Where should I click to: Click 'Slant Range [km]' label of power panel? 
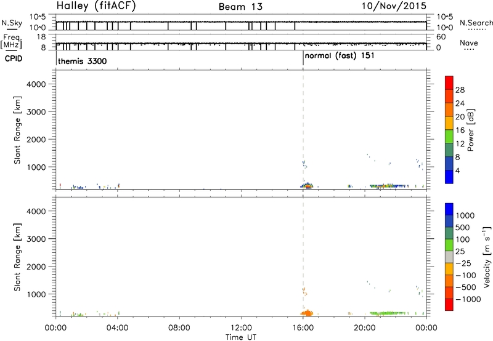pos(17,130)
